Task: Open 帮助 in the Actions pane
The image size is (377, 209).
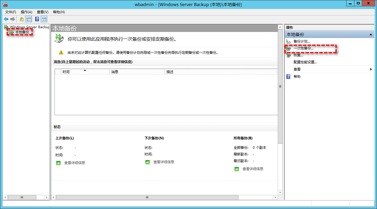Action: (297, 77)
